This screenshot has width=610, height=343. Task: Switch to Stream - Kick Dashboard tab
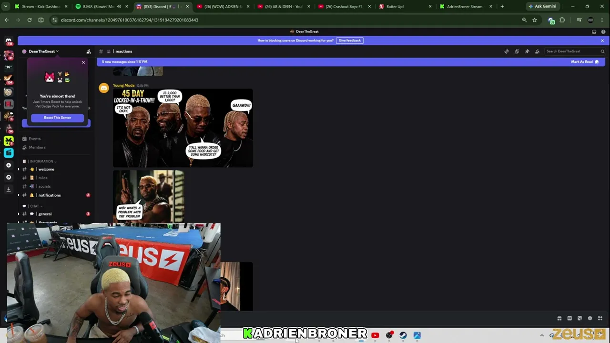[42, 7]
